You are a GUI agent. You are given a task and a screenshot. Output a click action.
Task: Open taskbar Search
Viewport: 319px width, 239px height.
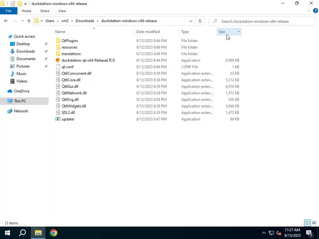22,233
